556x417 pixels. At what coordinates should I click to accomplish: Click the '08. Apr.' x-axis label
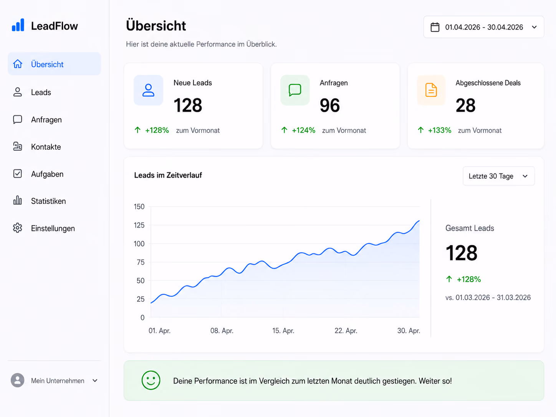tap(222, 331)
